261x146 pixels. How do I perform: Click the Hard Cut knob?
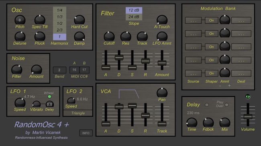(x=79, y=20)
